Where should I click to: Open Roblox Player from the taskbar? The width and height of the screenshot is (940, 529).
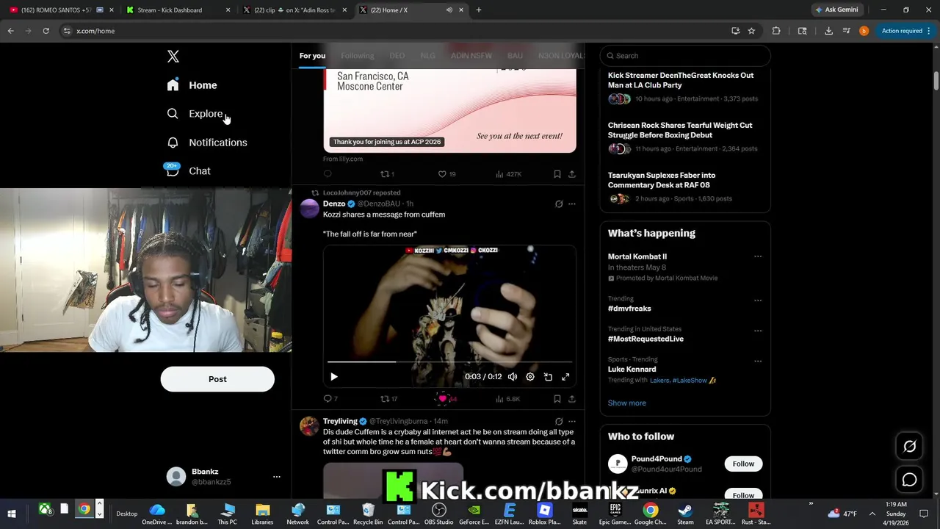click(x=544, y=514)
